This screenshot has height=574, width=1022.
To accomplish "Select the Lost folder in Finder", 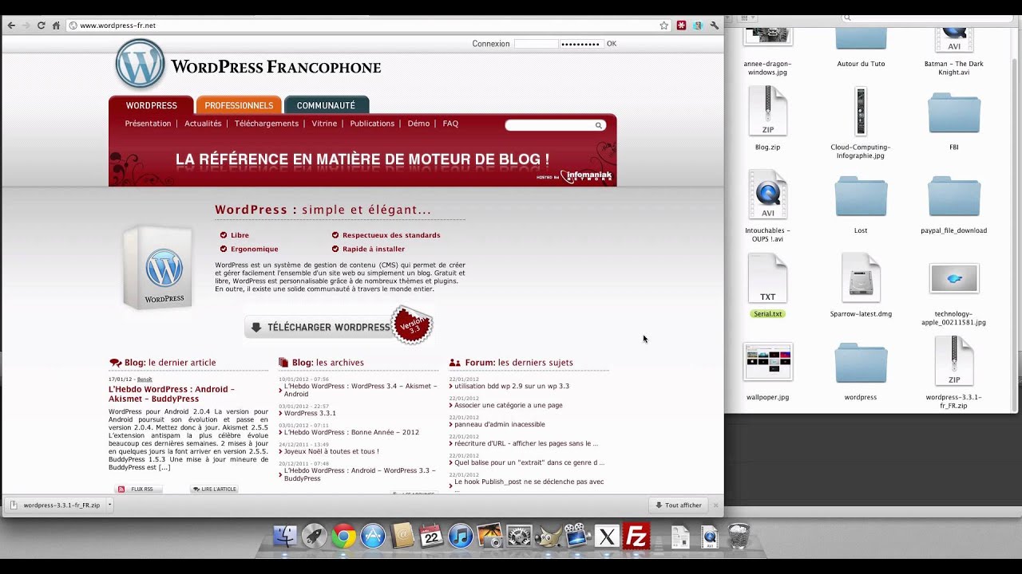I will tap(861, 202).
